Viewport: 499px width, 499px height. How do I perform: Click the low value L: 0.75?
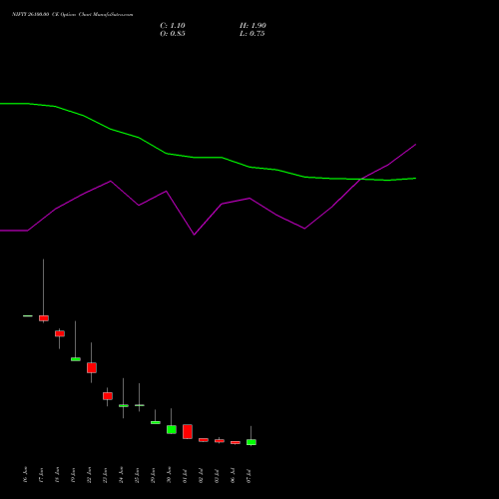(251, 34)
